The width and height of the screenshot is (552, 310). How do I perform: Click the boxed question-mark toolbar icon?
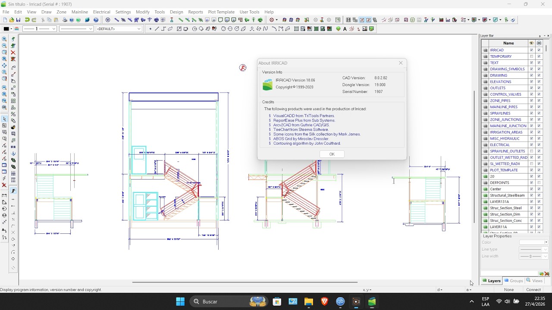pyautogui.click(x=338, y=20)
